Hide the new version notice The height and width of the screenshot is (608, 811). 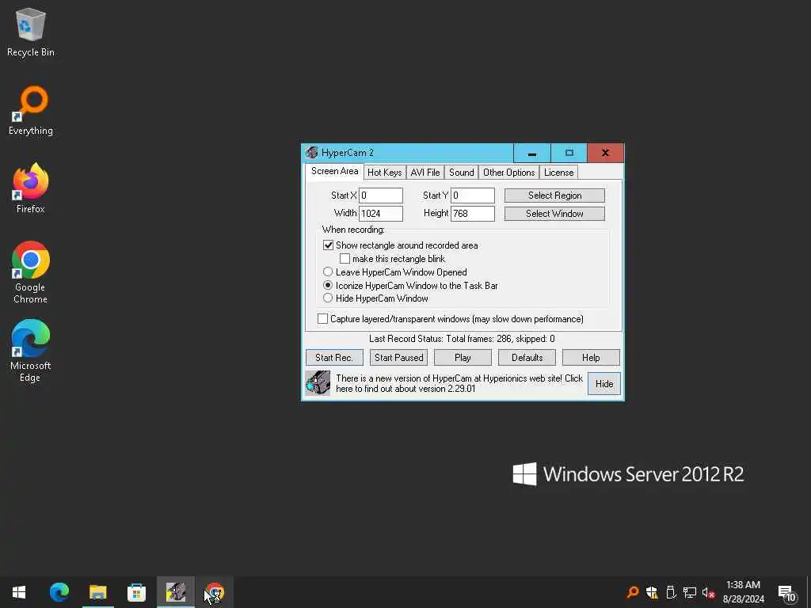(x=604, y=384)
